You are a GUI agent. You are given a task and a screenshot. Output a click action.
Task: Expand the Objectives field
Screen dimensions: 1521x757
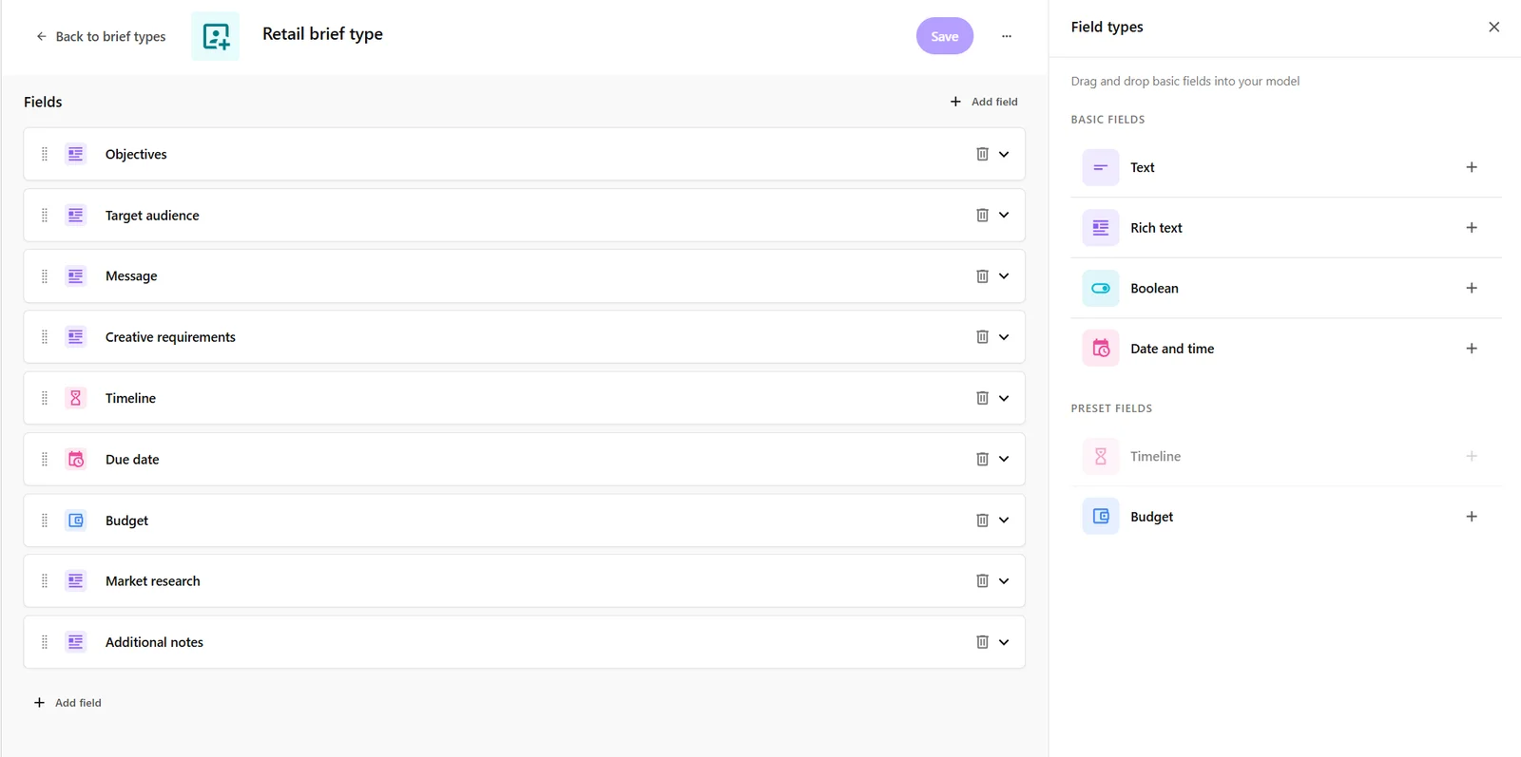(1004, 154)
